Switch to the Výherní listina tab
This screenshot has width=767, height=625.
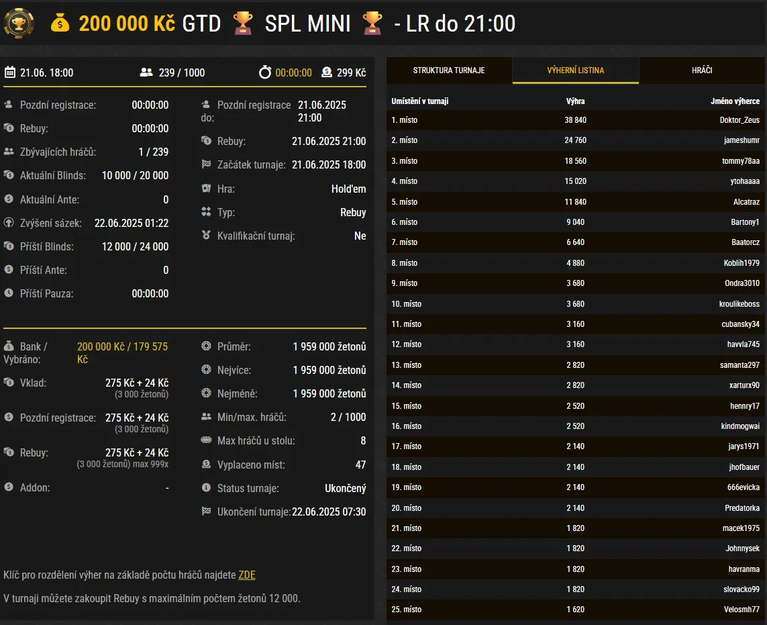coord(575,70)
